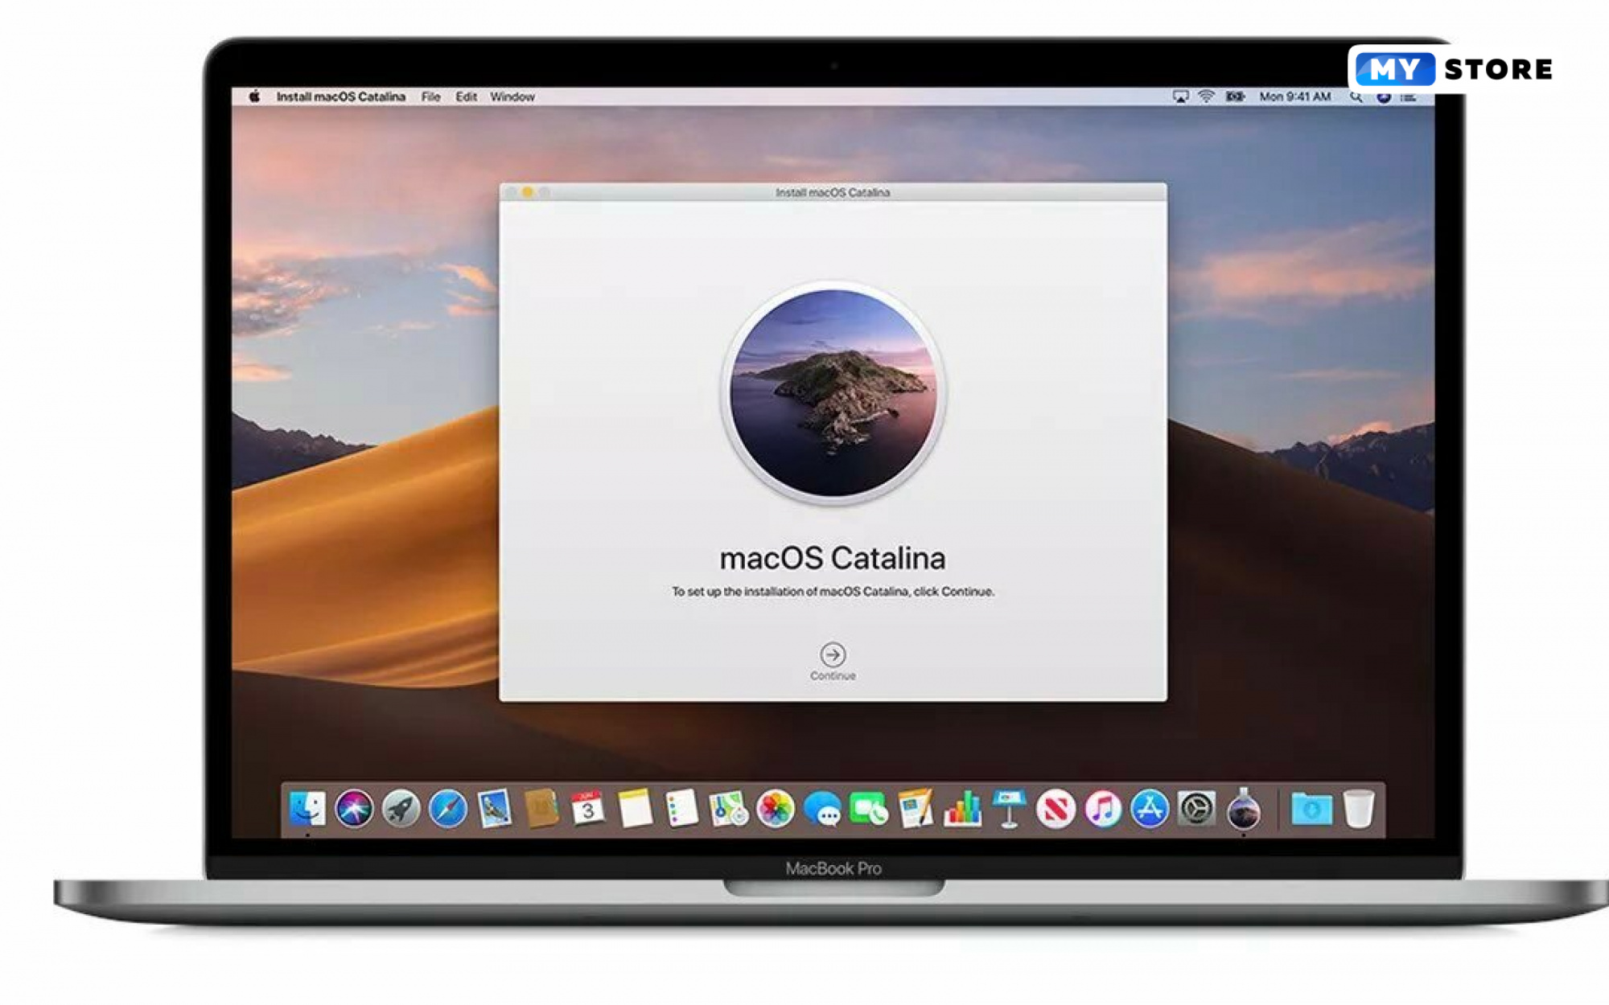
Task: Open System Preferences gear icon
Action: tap(1196, 809)
